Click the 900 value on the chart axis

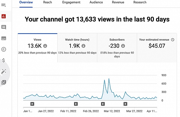[x=164, y=75]
